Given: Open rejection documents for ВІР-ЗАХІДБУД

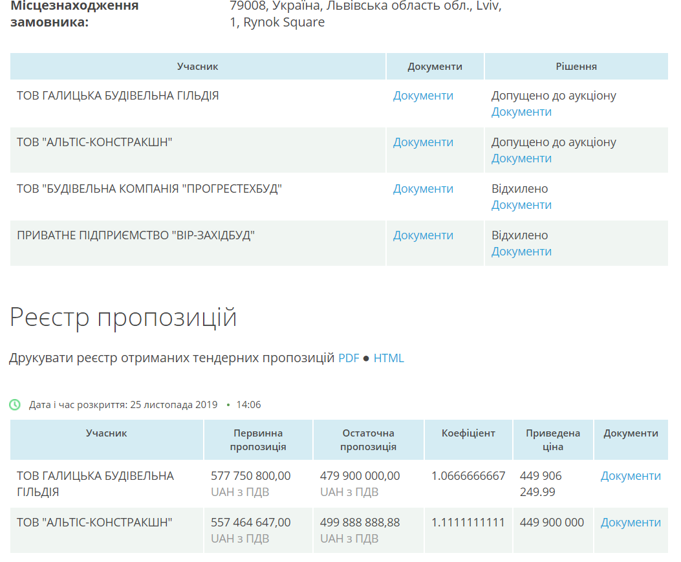Looking at the screenshot, I should (521, 252).
